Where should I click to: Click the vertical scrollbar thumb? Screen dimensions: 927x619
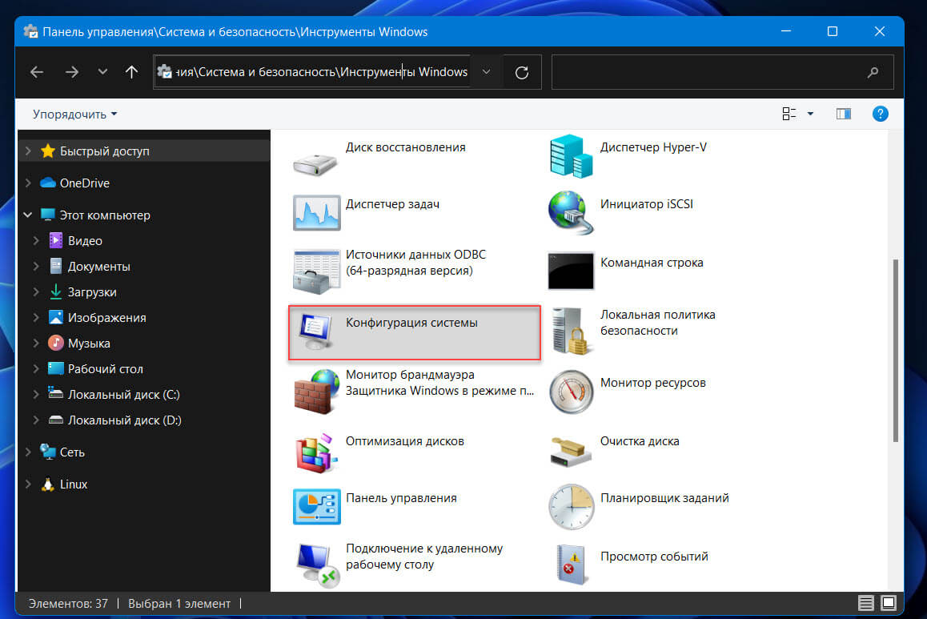tap(896, 350)
